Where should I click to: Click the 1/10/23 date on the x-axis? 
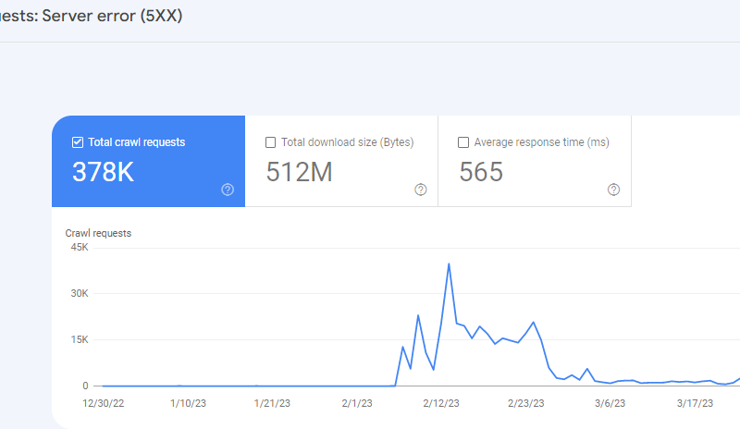(188, 403)
